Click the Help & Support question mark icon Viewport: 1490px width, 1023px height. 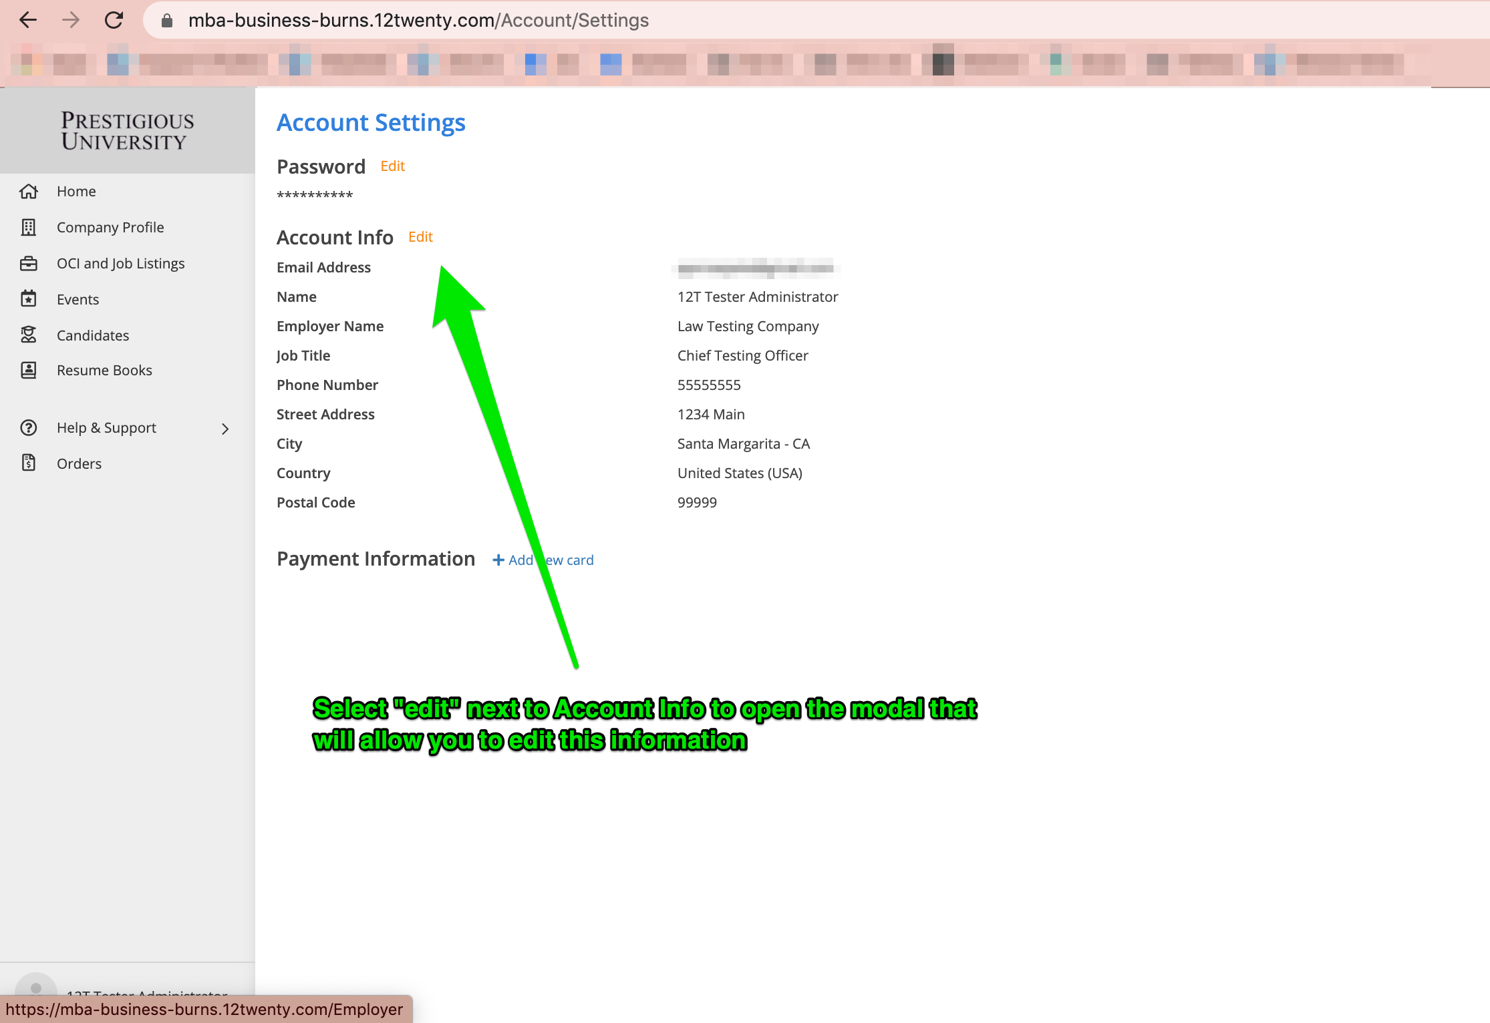(x=29, y=428)
